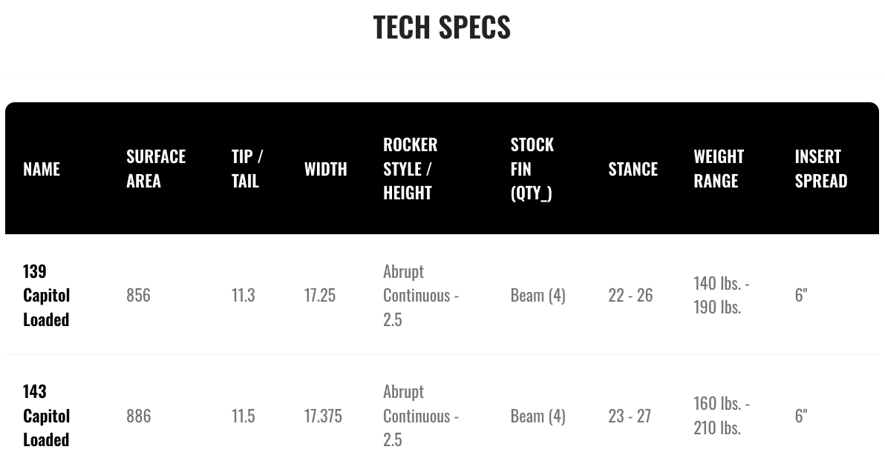Screen dimensions: 885x458
Task: Click the 140 lbs. - 190 lbs. weight range
Action: coord(722,295)
